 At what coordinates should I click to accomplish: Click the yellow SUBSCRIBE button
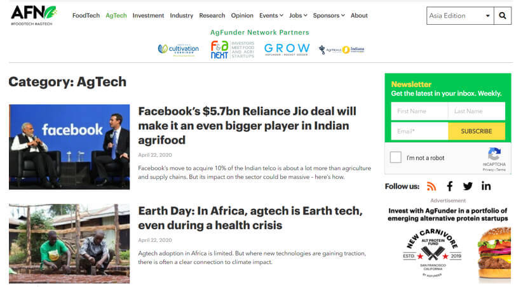(x=477, y=131)
